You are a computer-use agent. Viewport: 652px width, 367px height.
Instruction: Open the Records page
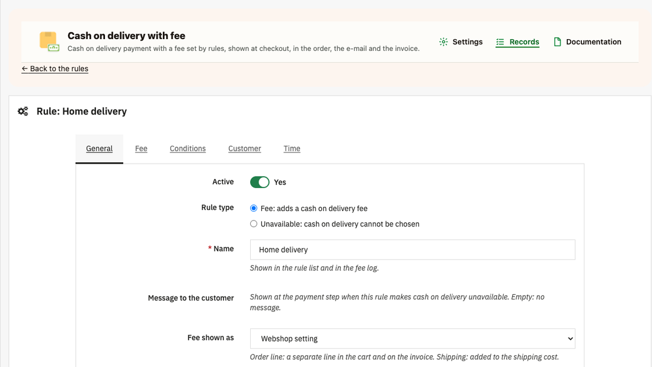(517, 42)
